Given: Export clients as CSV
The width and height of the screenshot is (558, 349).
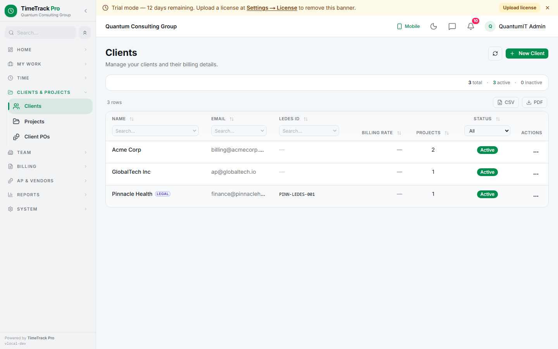Looking at the screenshot, I should (x=506, y=102).
